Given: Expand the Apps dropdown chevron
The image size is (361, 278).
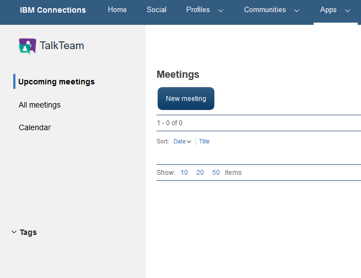Looking at the screenshot, I should (x=347, y=10).
